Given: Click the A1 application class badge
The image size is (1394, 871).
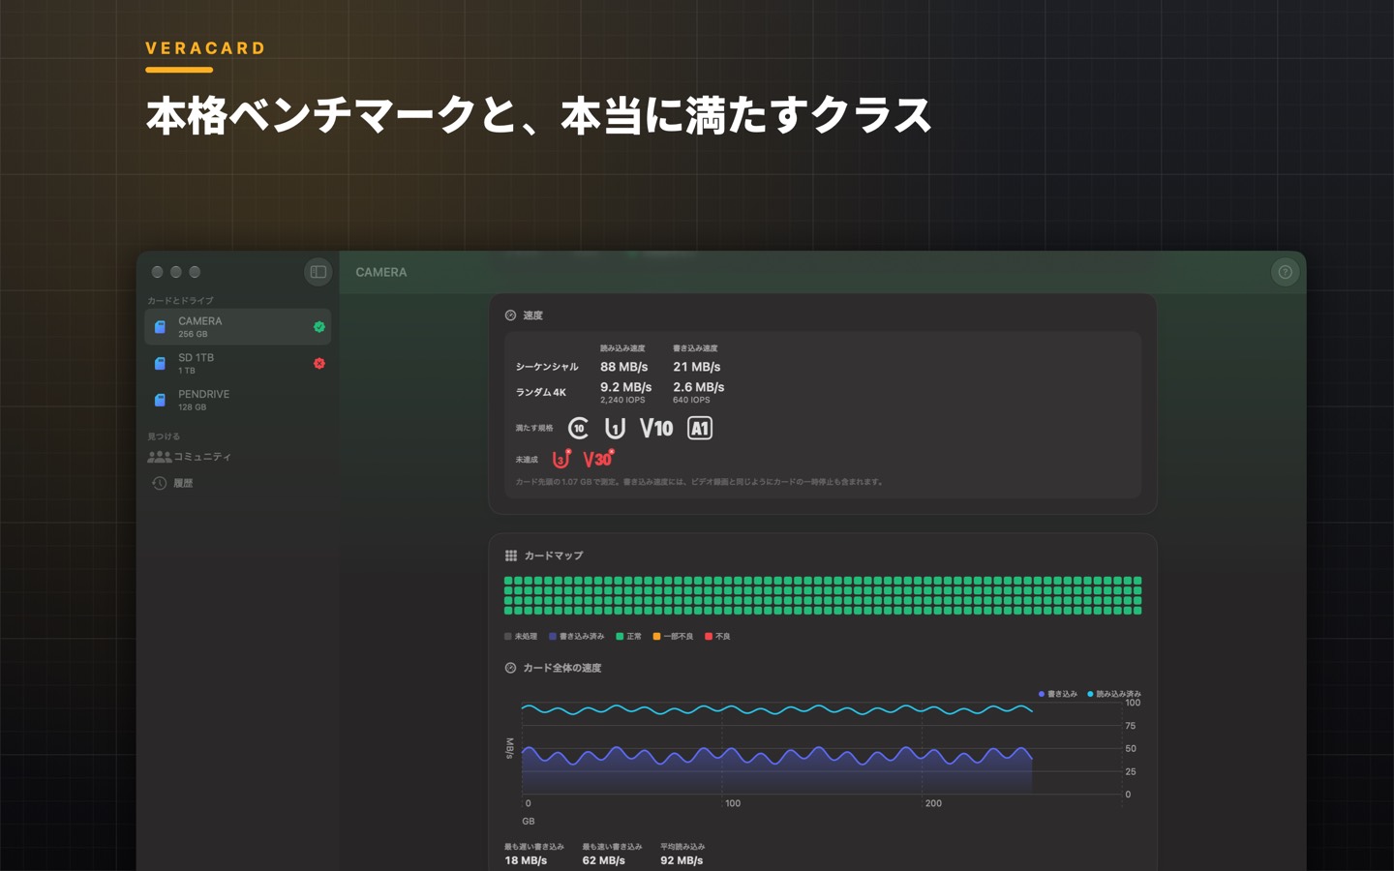Looking at the screenshot, I should pos(700,428).
